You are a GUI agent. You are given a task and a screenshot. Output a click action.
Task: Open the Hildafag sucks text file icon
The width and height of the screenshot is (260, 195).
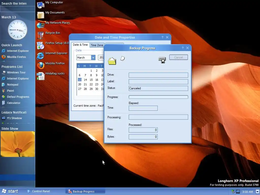[41, 76]
